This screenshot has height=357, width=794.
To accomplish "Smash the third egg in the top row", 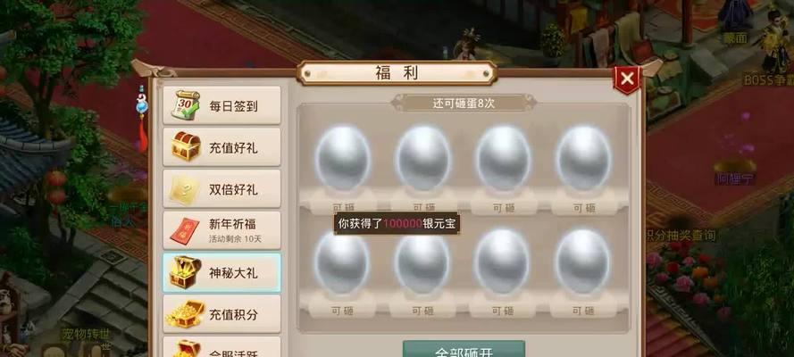I will tap(504, 158).
